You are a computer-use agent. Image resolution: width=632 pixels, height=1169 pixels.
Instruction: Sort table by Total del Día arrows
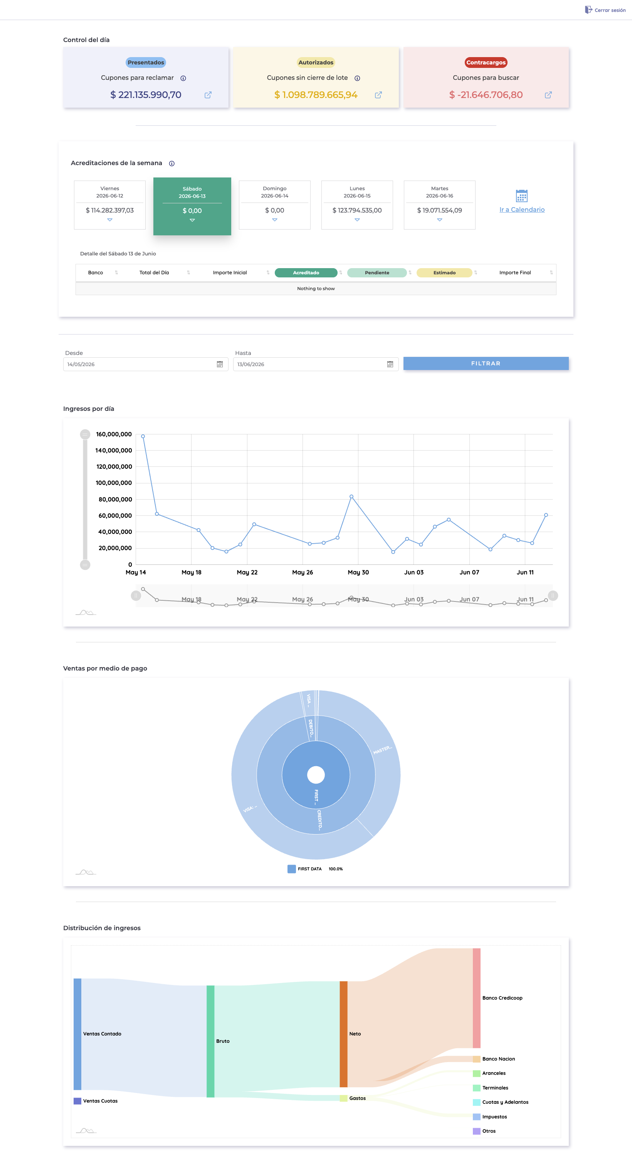click(x=188, y=273)
